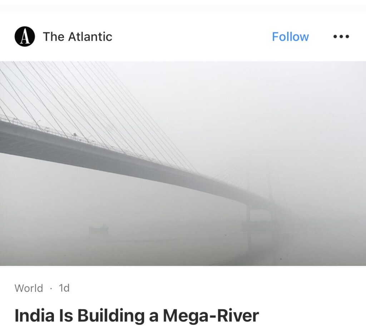366x336 pixels.
Task: Select the World category label
Action: pos(29,288)
